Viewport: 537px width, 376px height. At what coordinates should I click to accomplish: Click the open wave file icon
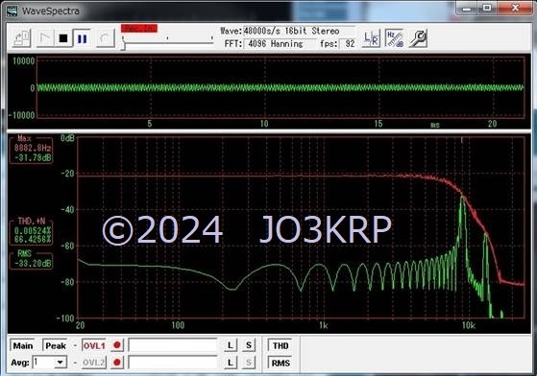[21, 38]
